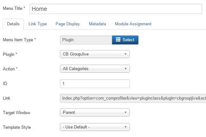Switch to the Link Type tab
The height and width of the screenshot is (137, 206).
(37, 24)
